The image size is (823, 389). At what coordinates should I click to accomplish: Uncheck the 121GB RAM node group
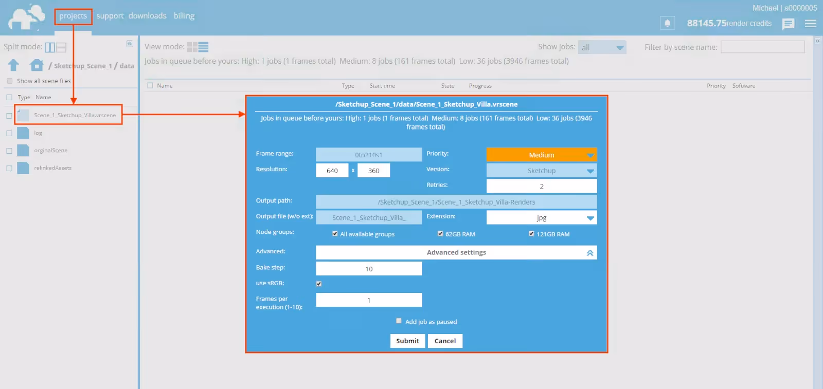click(531, 233)
